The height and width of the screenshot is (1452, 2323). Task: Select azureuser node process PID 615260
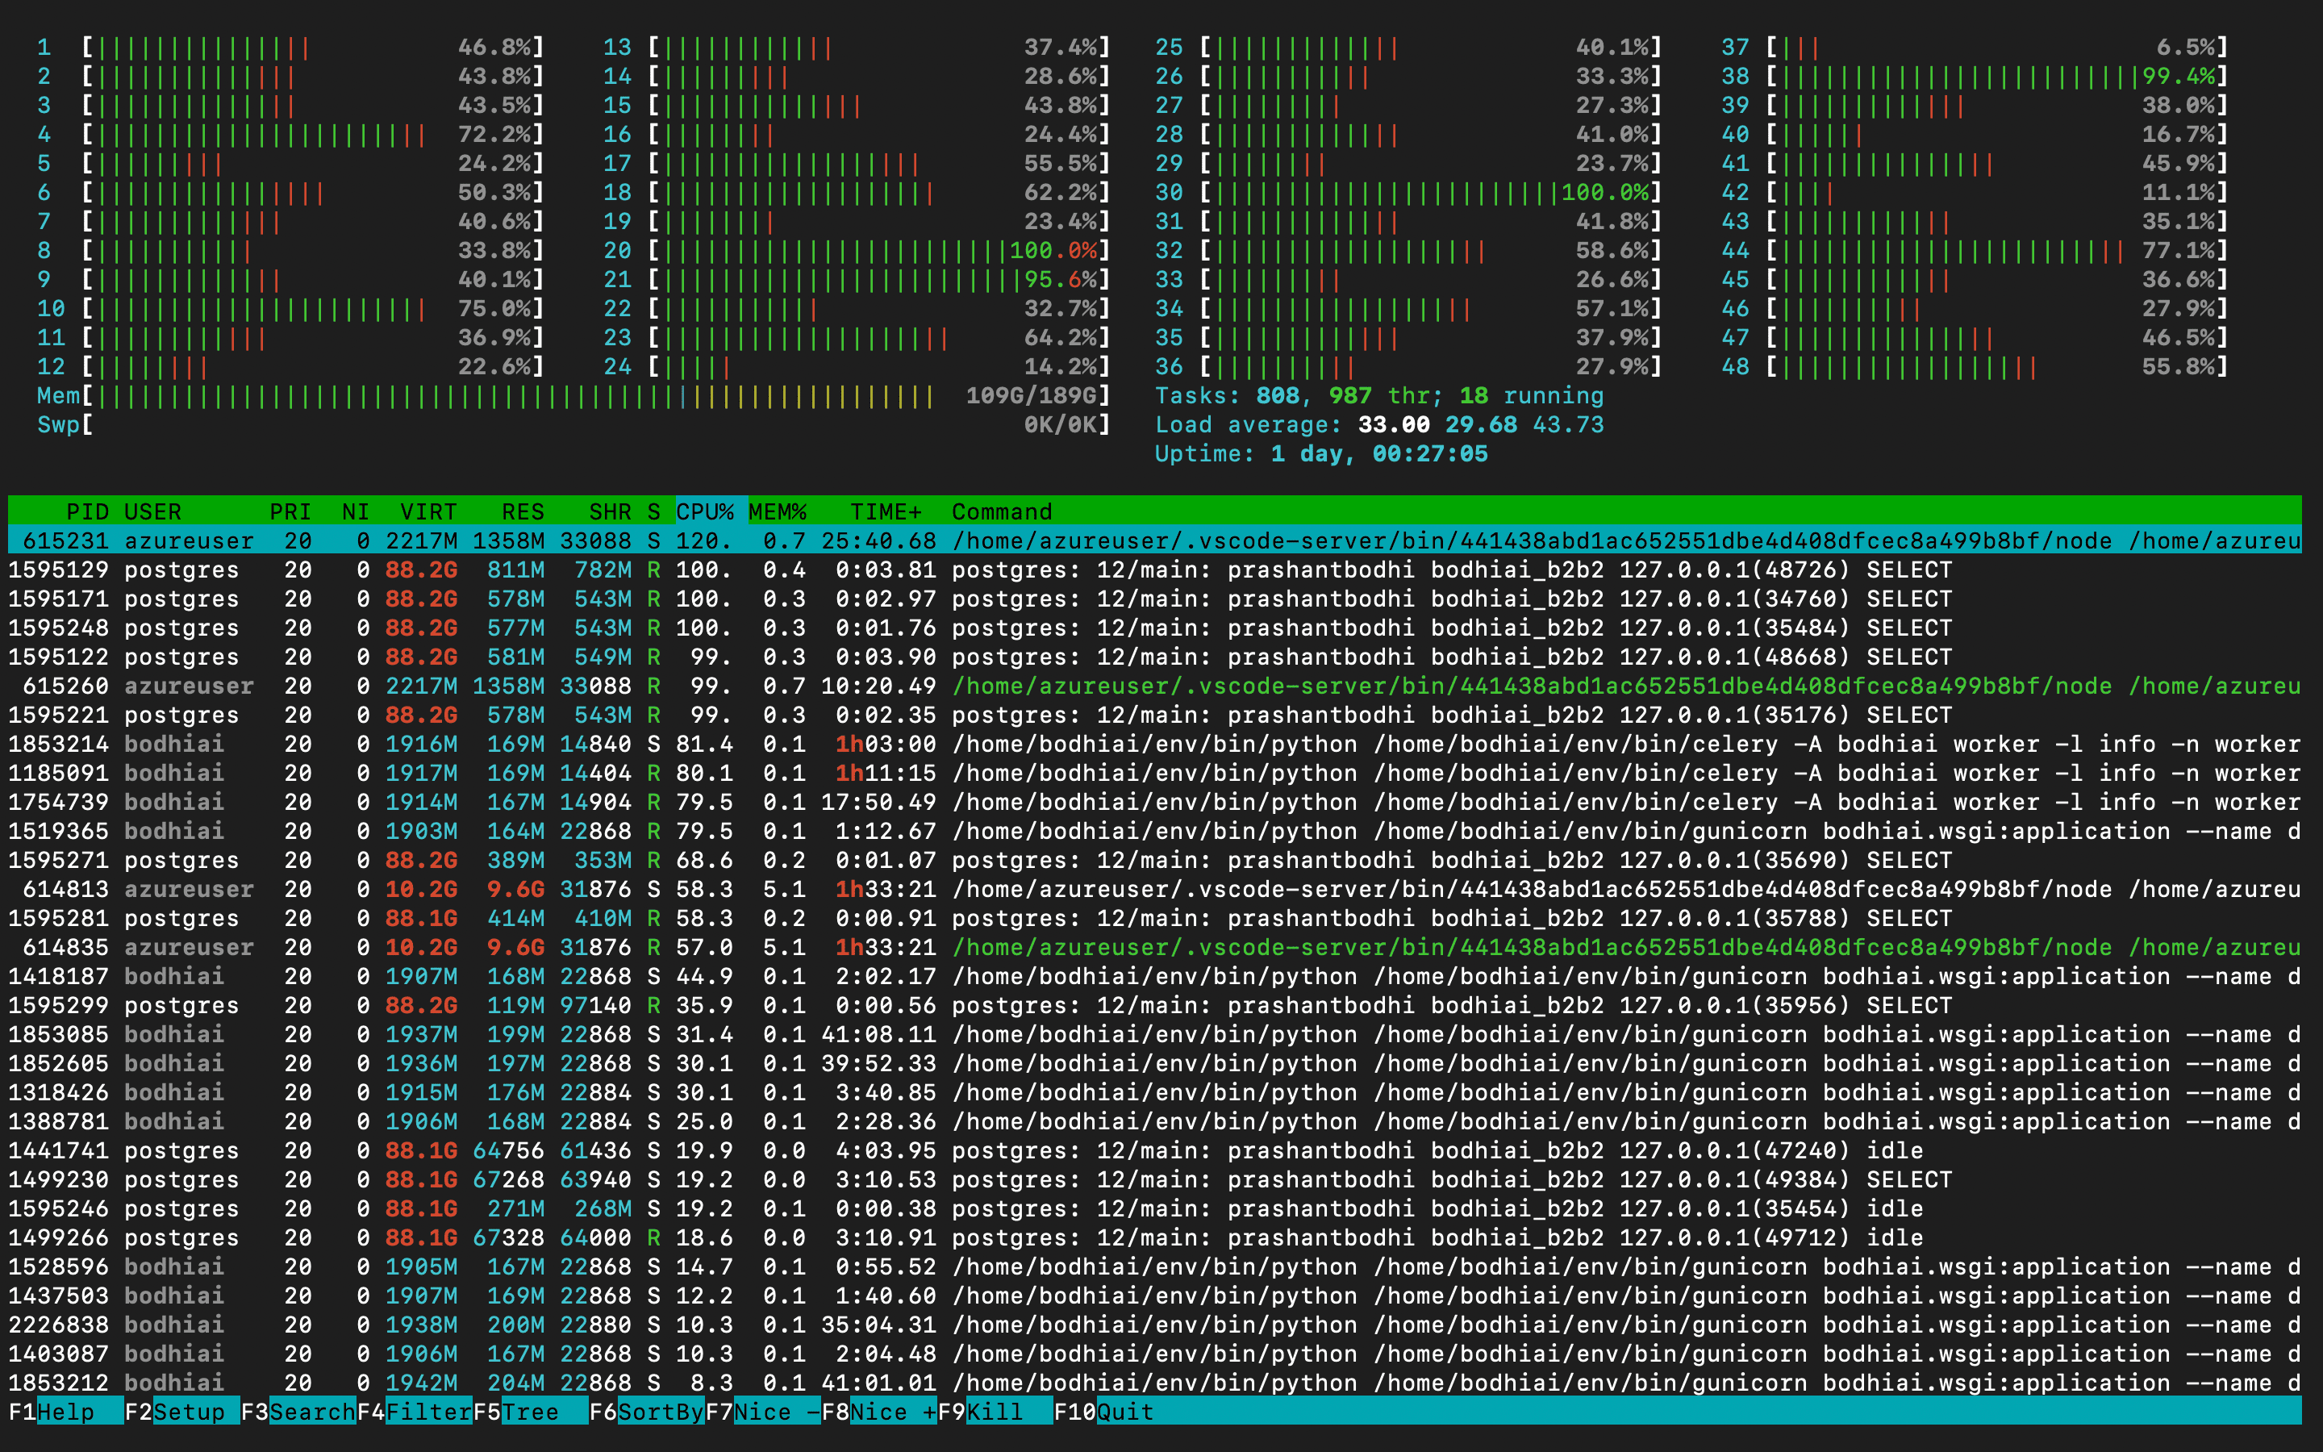point(1155,686)
